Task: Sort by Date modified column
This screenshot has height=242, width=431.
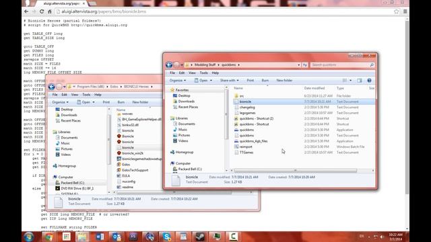Action: [x=314, y=88]
